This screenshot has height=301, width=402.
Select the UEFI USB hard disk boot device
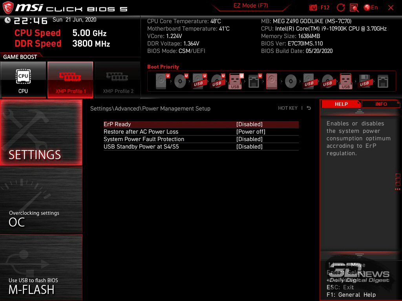199,82
